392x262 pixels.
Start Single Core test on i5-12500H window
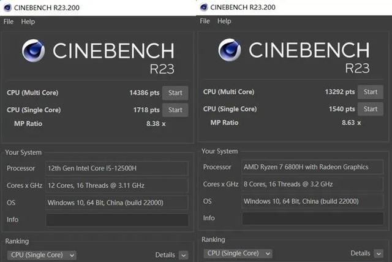175,110
